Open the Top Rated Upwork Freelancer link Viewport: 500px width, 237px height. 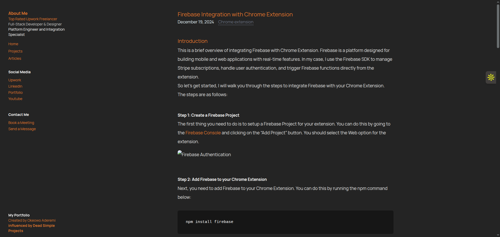[x=33, y=19]
